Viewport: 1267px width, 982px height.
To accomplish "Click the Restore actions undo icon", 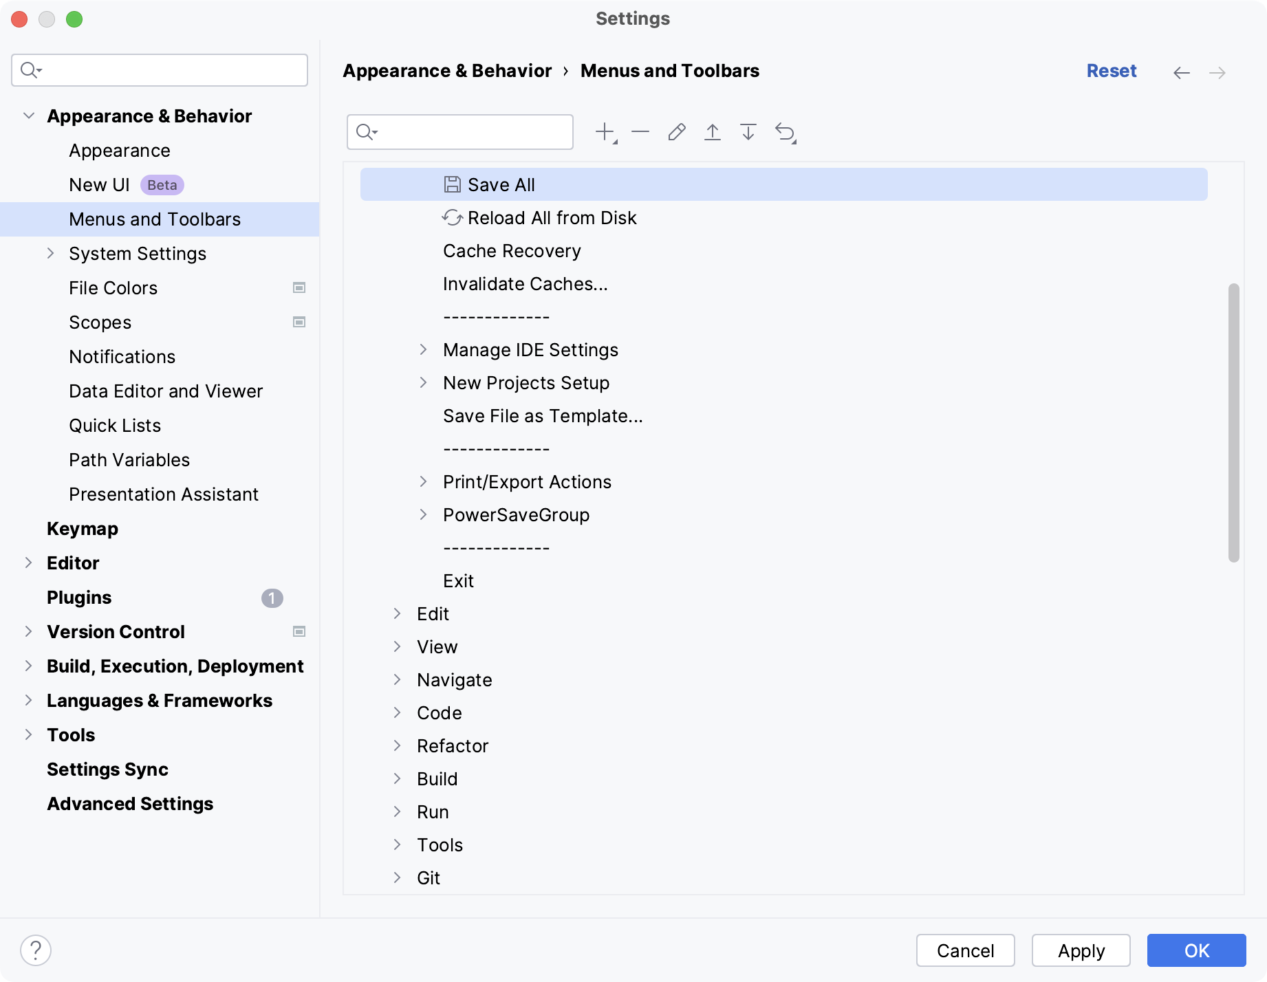I will (x=786, y=132).
